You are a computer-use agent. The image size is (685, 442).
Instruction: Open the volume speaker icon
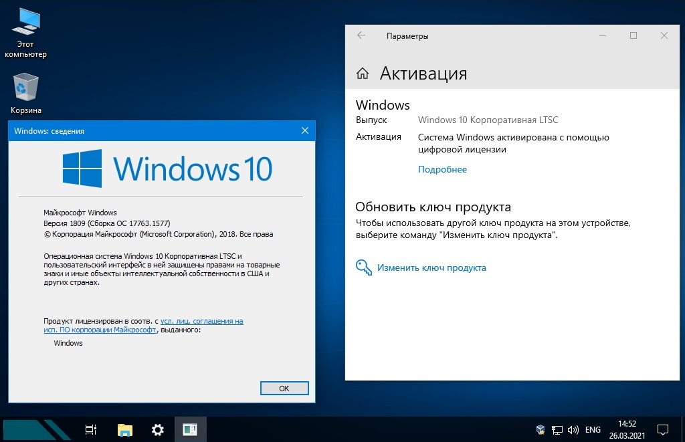pyautogui.click(x=573, y=430)
